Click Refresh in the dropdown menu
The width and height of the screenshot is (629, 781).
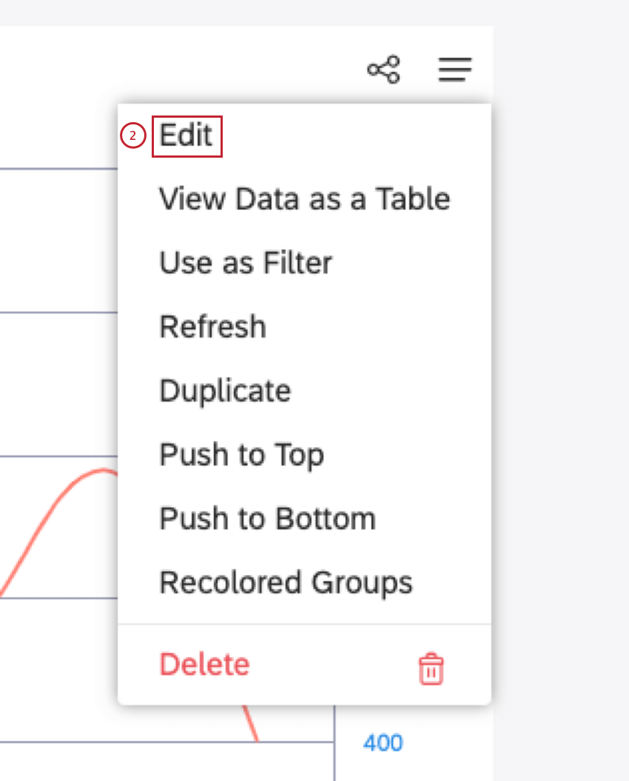(x=212, y=326)
